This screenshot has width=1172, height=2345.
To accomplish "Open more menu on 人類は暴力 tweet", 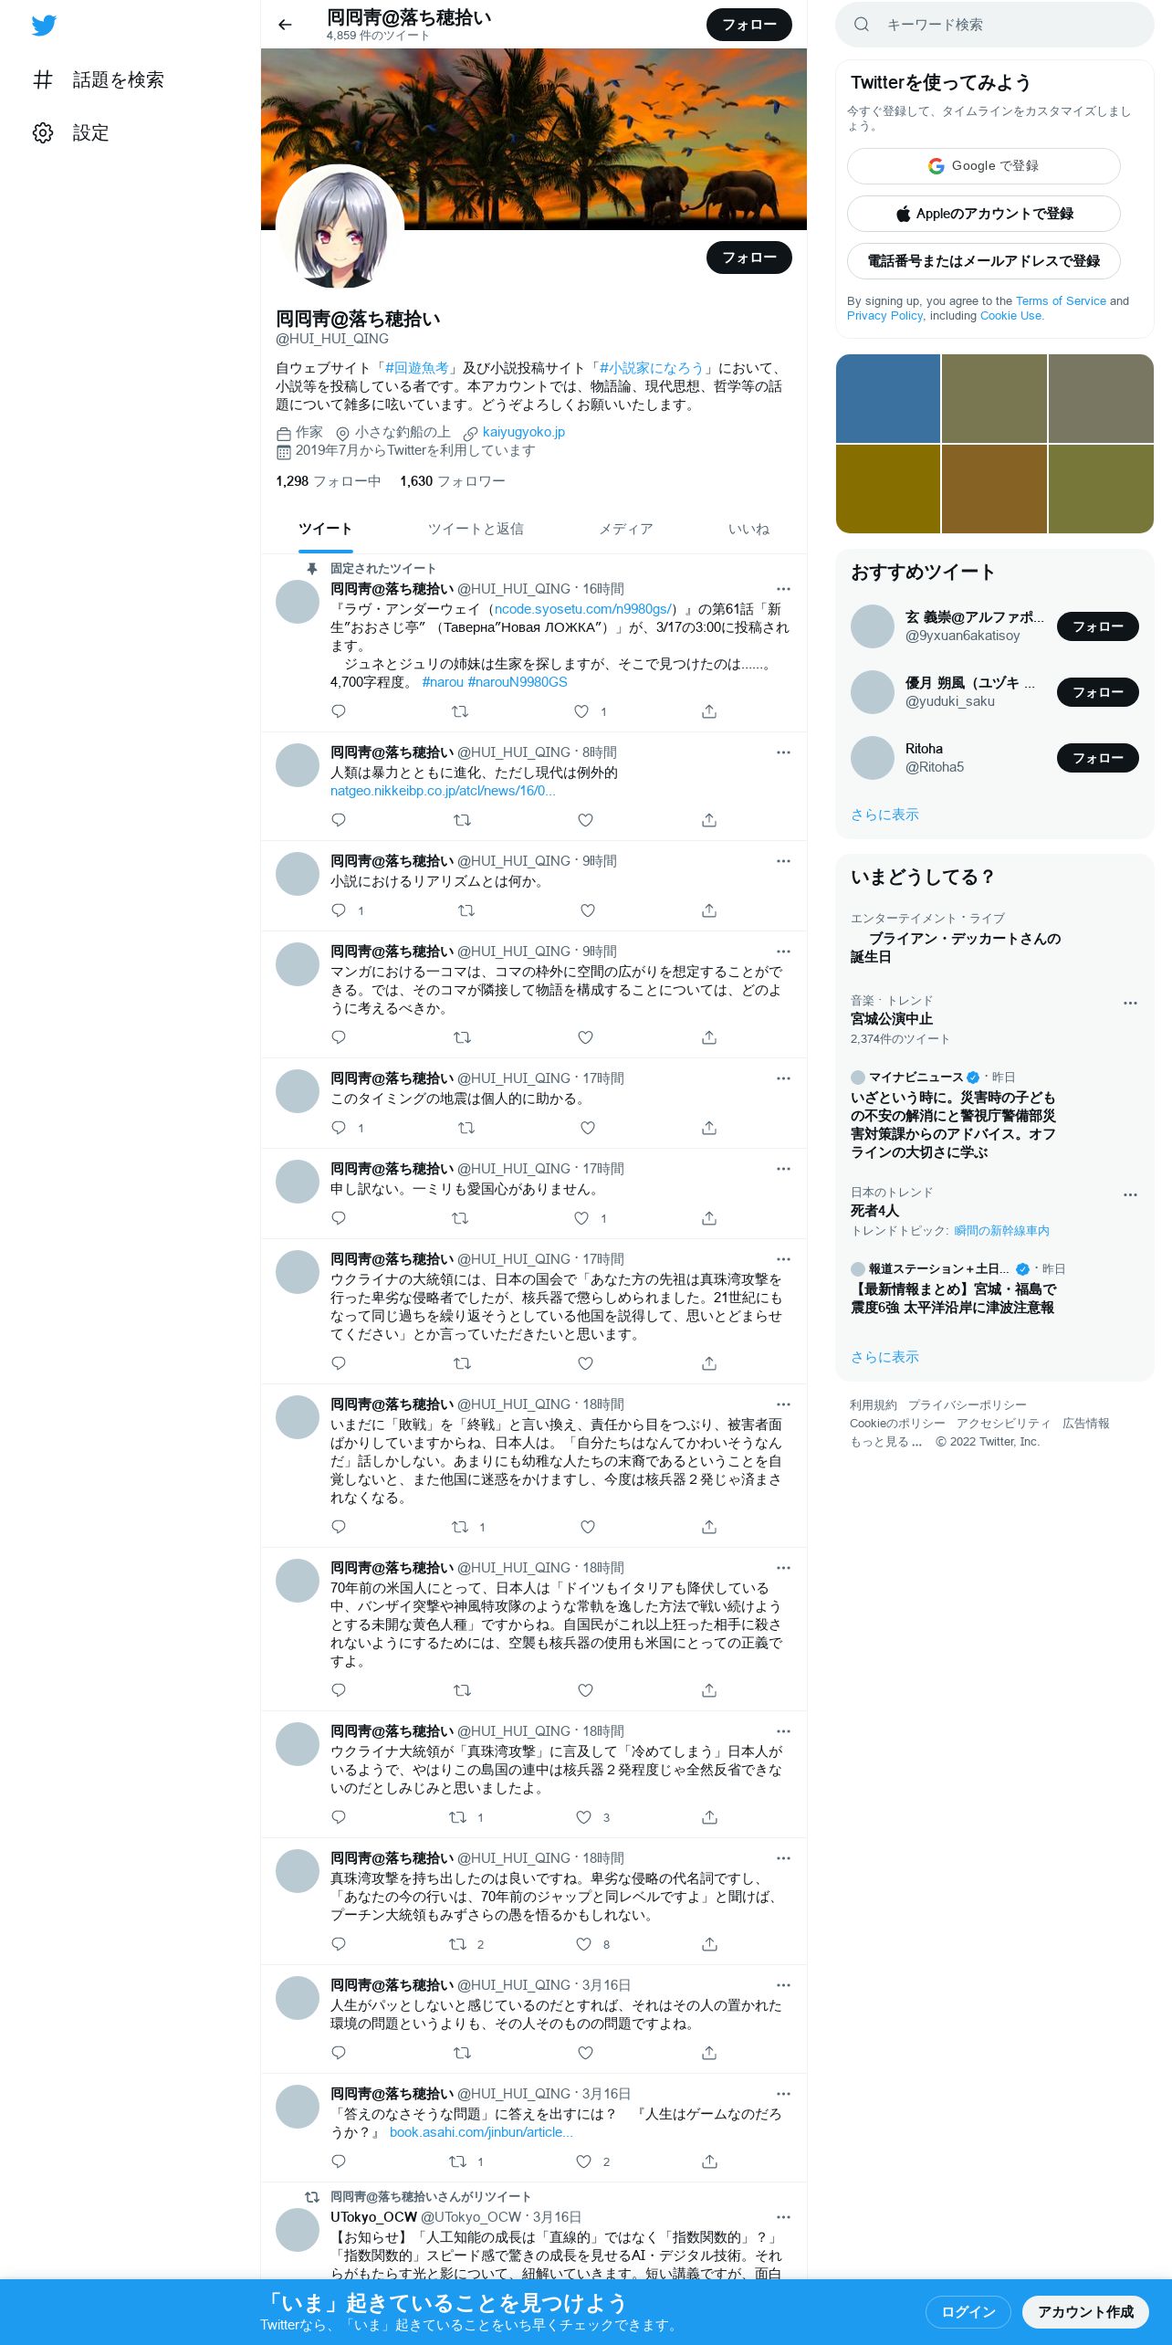I will [783, 752].
